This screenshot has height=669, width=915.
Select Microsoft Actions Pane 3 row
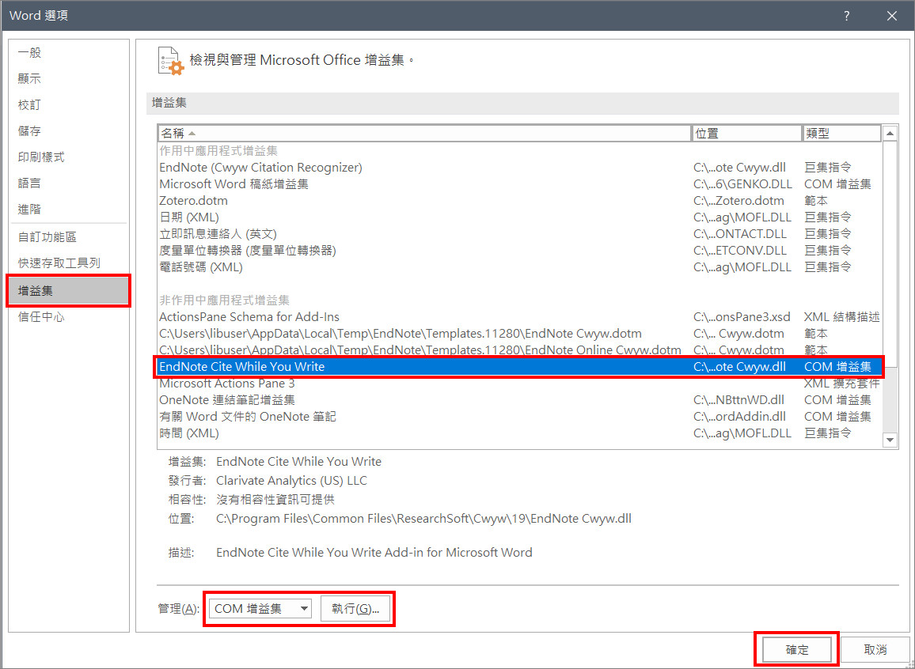click(520, 384)
